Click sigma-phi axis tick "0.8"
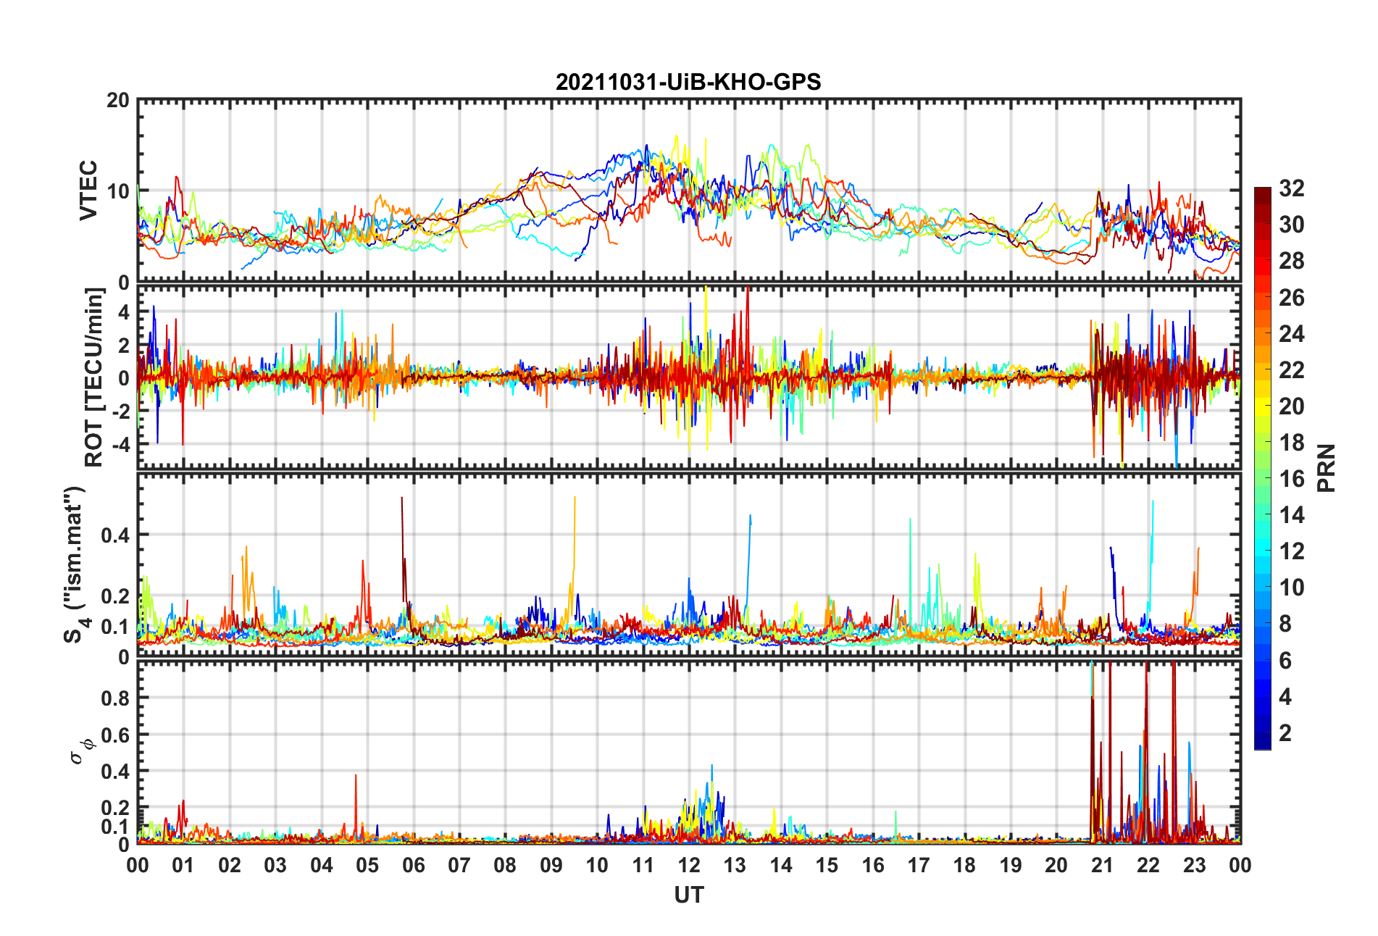1378x936 pixels. click(114, 698)
